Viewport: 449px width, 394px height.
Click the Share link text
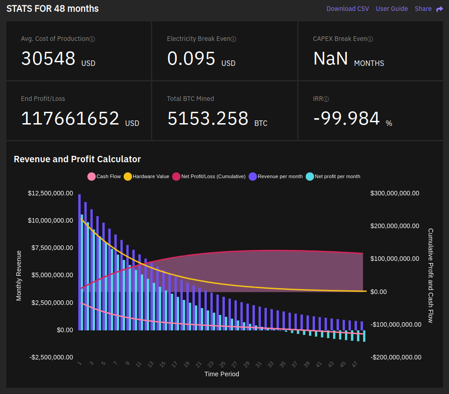[423, 9]
